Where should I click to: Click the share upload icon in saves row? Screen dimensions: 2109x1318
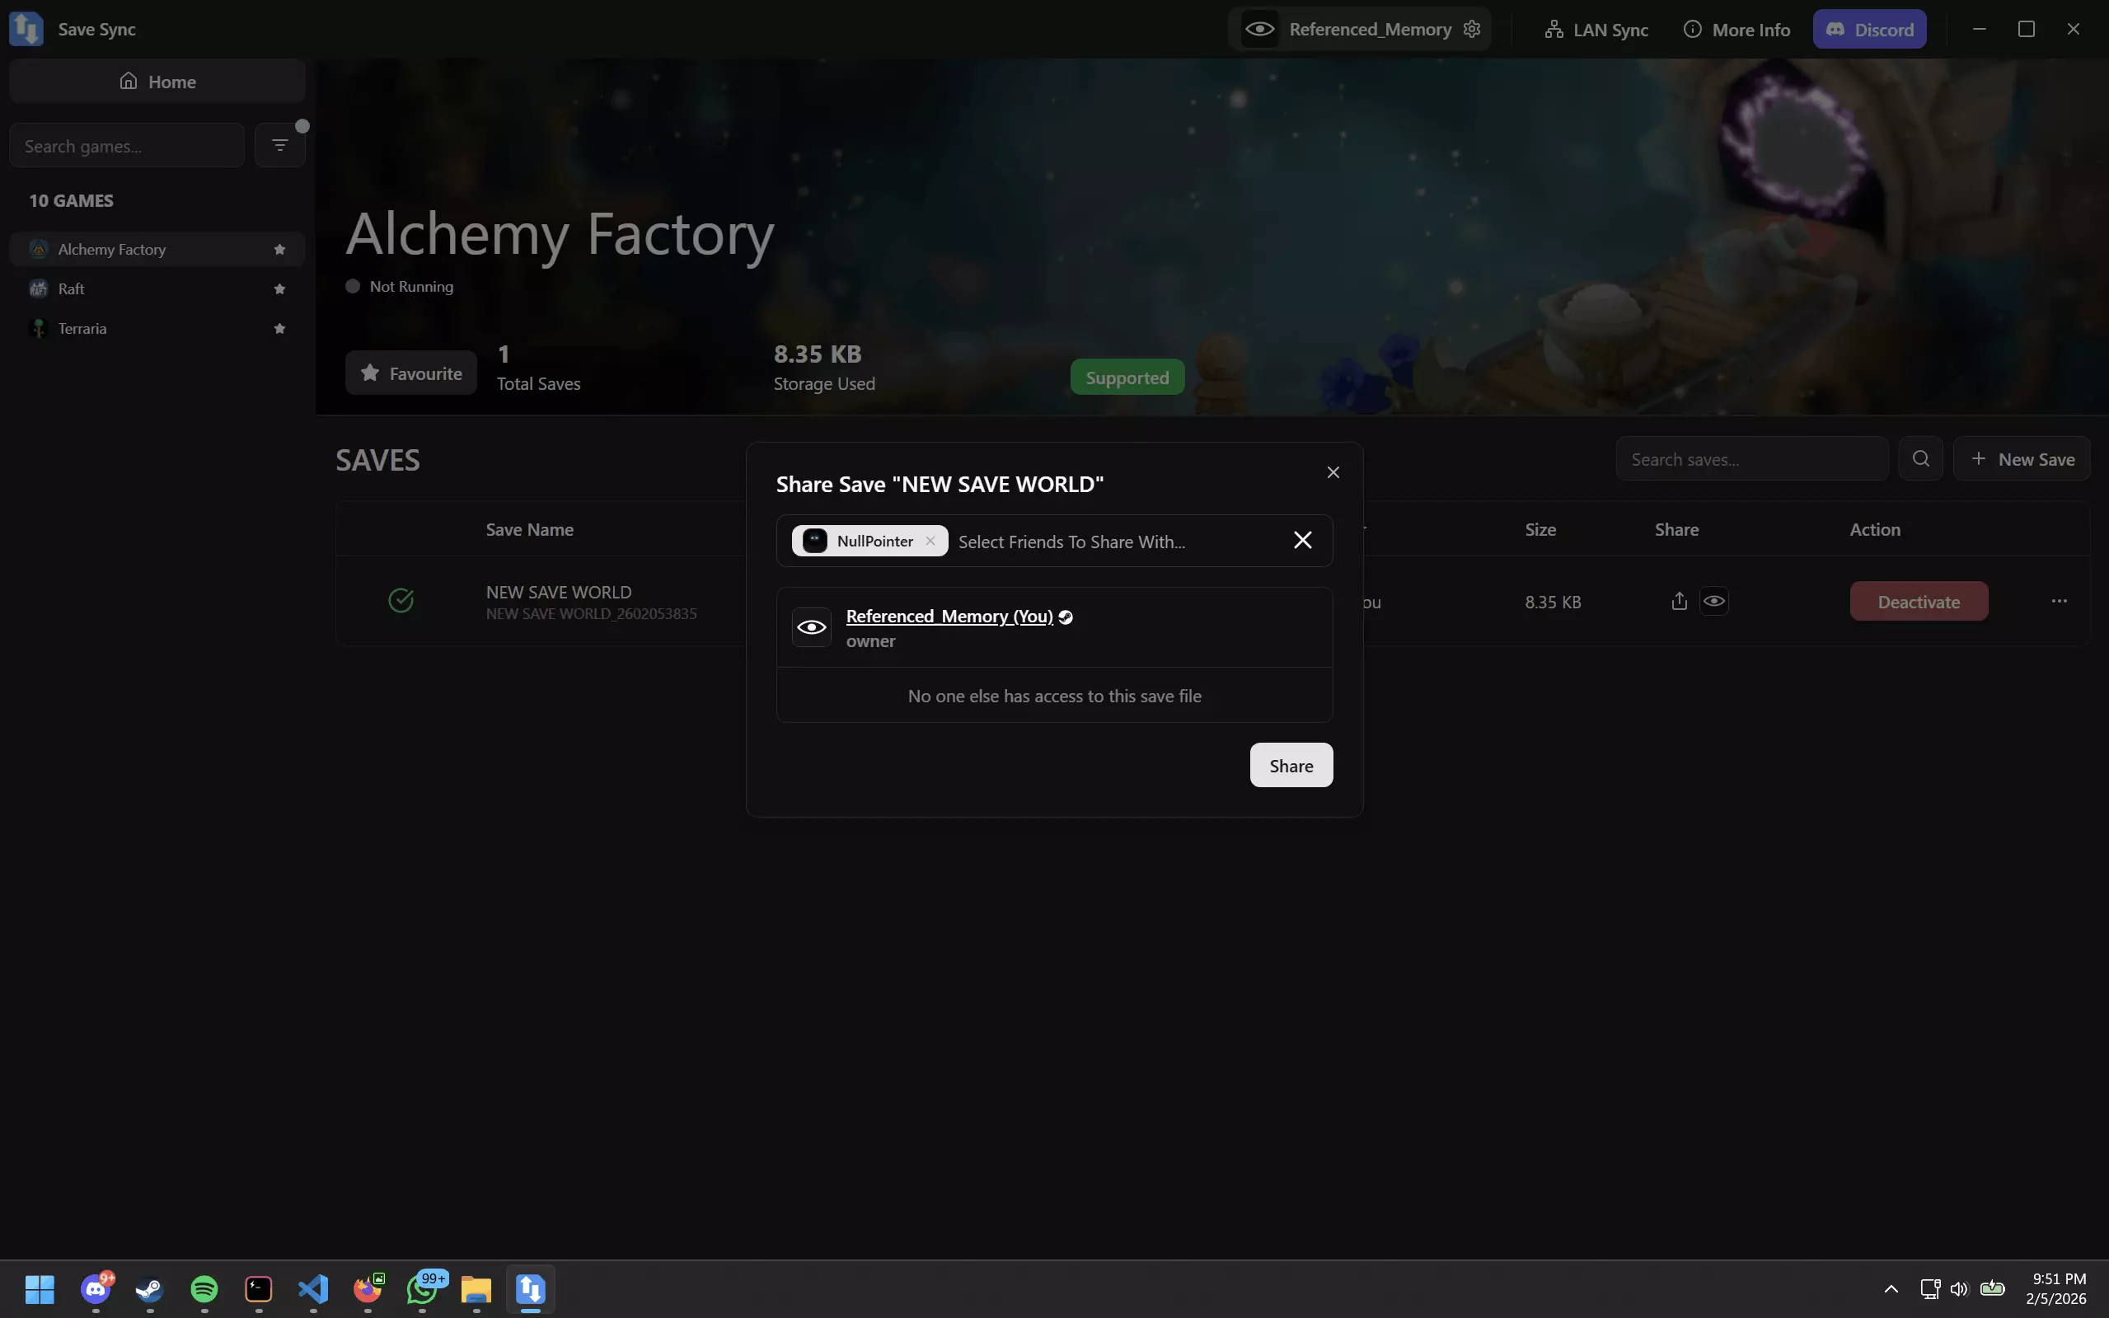pyautogui.click(x=1680, y=602)
